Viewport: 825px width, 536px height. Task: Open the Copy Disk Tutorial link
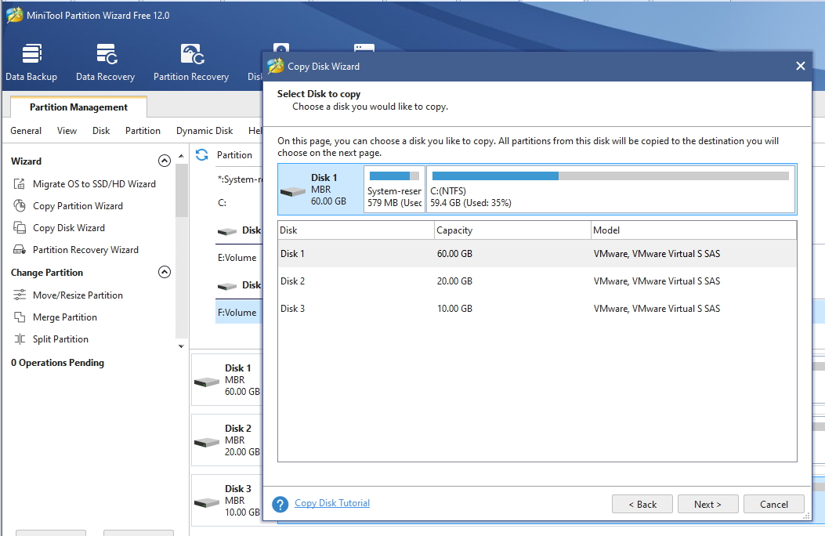point(332,503)
